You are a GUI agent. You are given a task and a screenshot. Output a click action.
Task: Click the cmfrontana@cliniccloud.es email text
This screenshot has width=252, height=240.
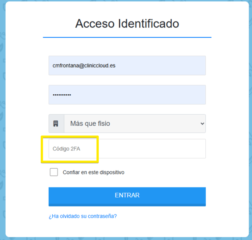click(84, 66)
